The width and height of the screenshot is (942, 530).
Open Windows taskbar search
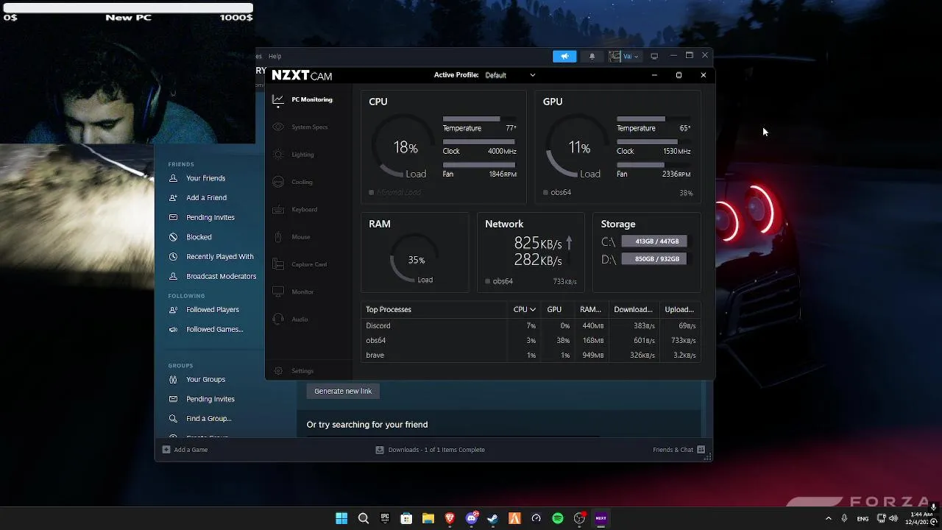[x=363, y=518]
